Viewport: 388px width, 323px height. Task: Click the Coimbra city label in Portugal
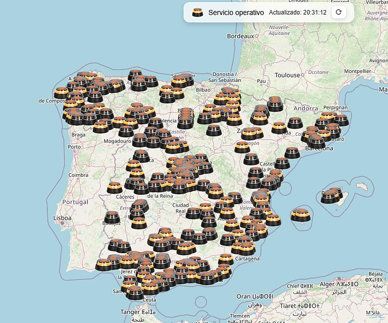coord(78,175)
